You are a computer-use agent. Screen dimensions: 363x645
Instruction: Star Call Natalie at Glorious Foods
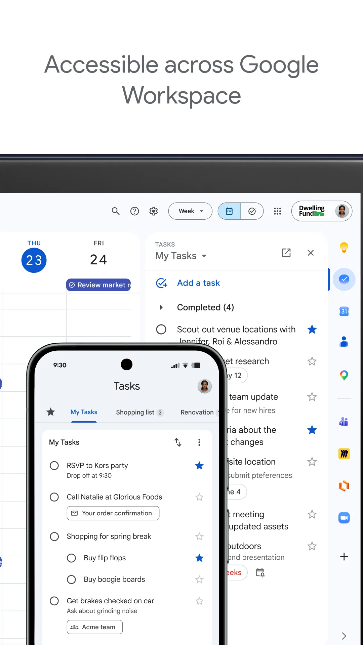[199, 497]
